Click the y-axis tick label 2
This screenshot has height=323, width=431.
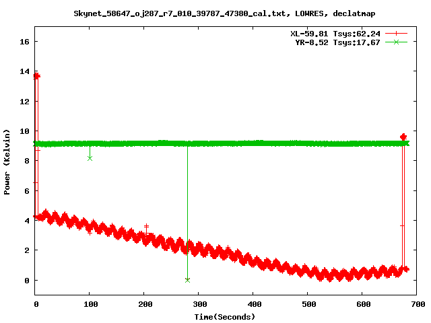[27, 250]
